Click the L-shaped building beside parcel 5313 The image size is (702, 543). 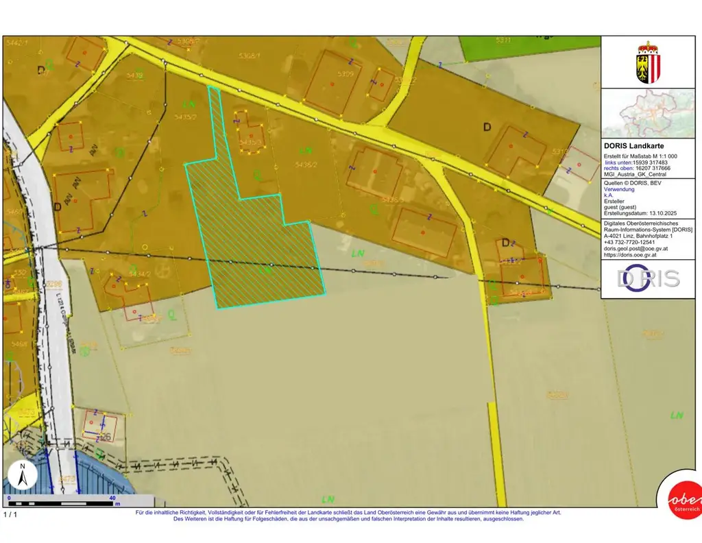[x=516, y=149]
